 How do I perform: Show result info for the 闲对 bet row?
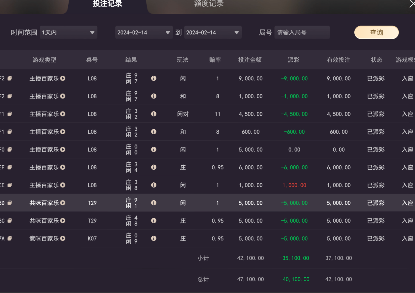154,114
